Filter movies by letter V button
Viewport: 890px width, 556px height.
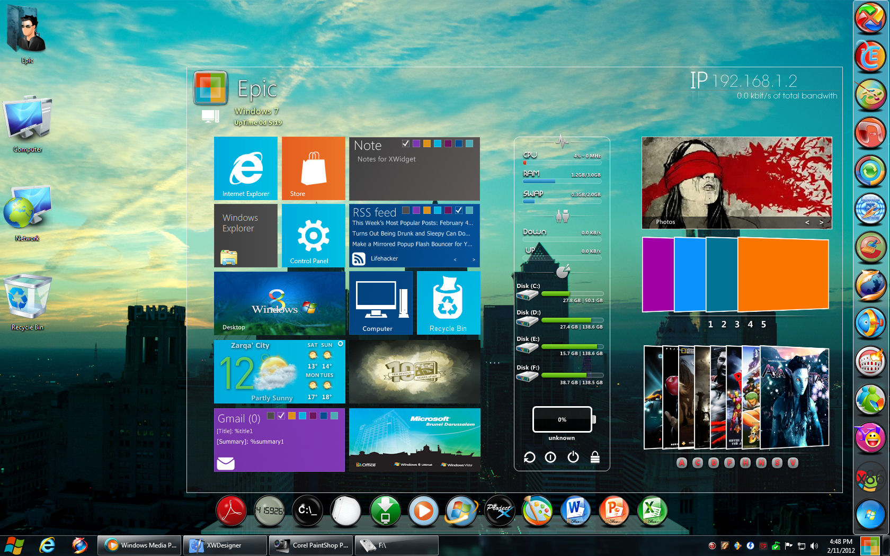[793, 463]
